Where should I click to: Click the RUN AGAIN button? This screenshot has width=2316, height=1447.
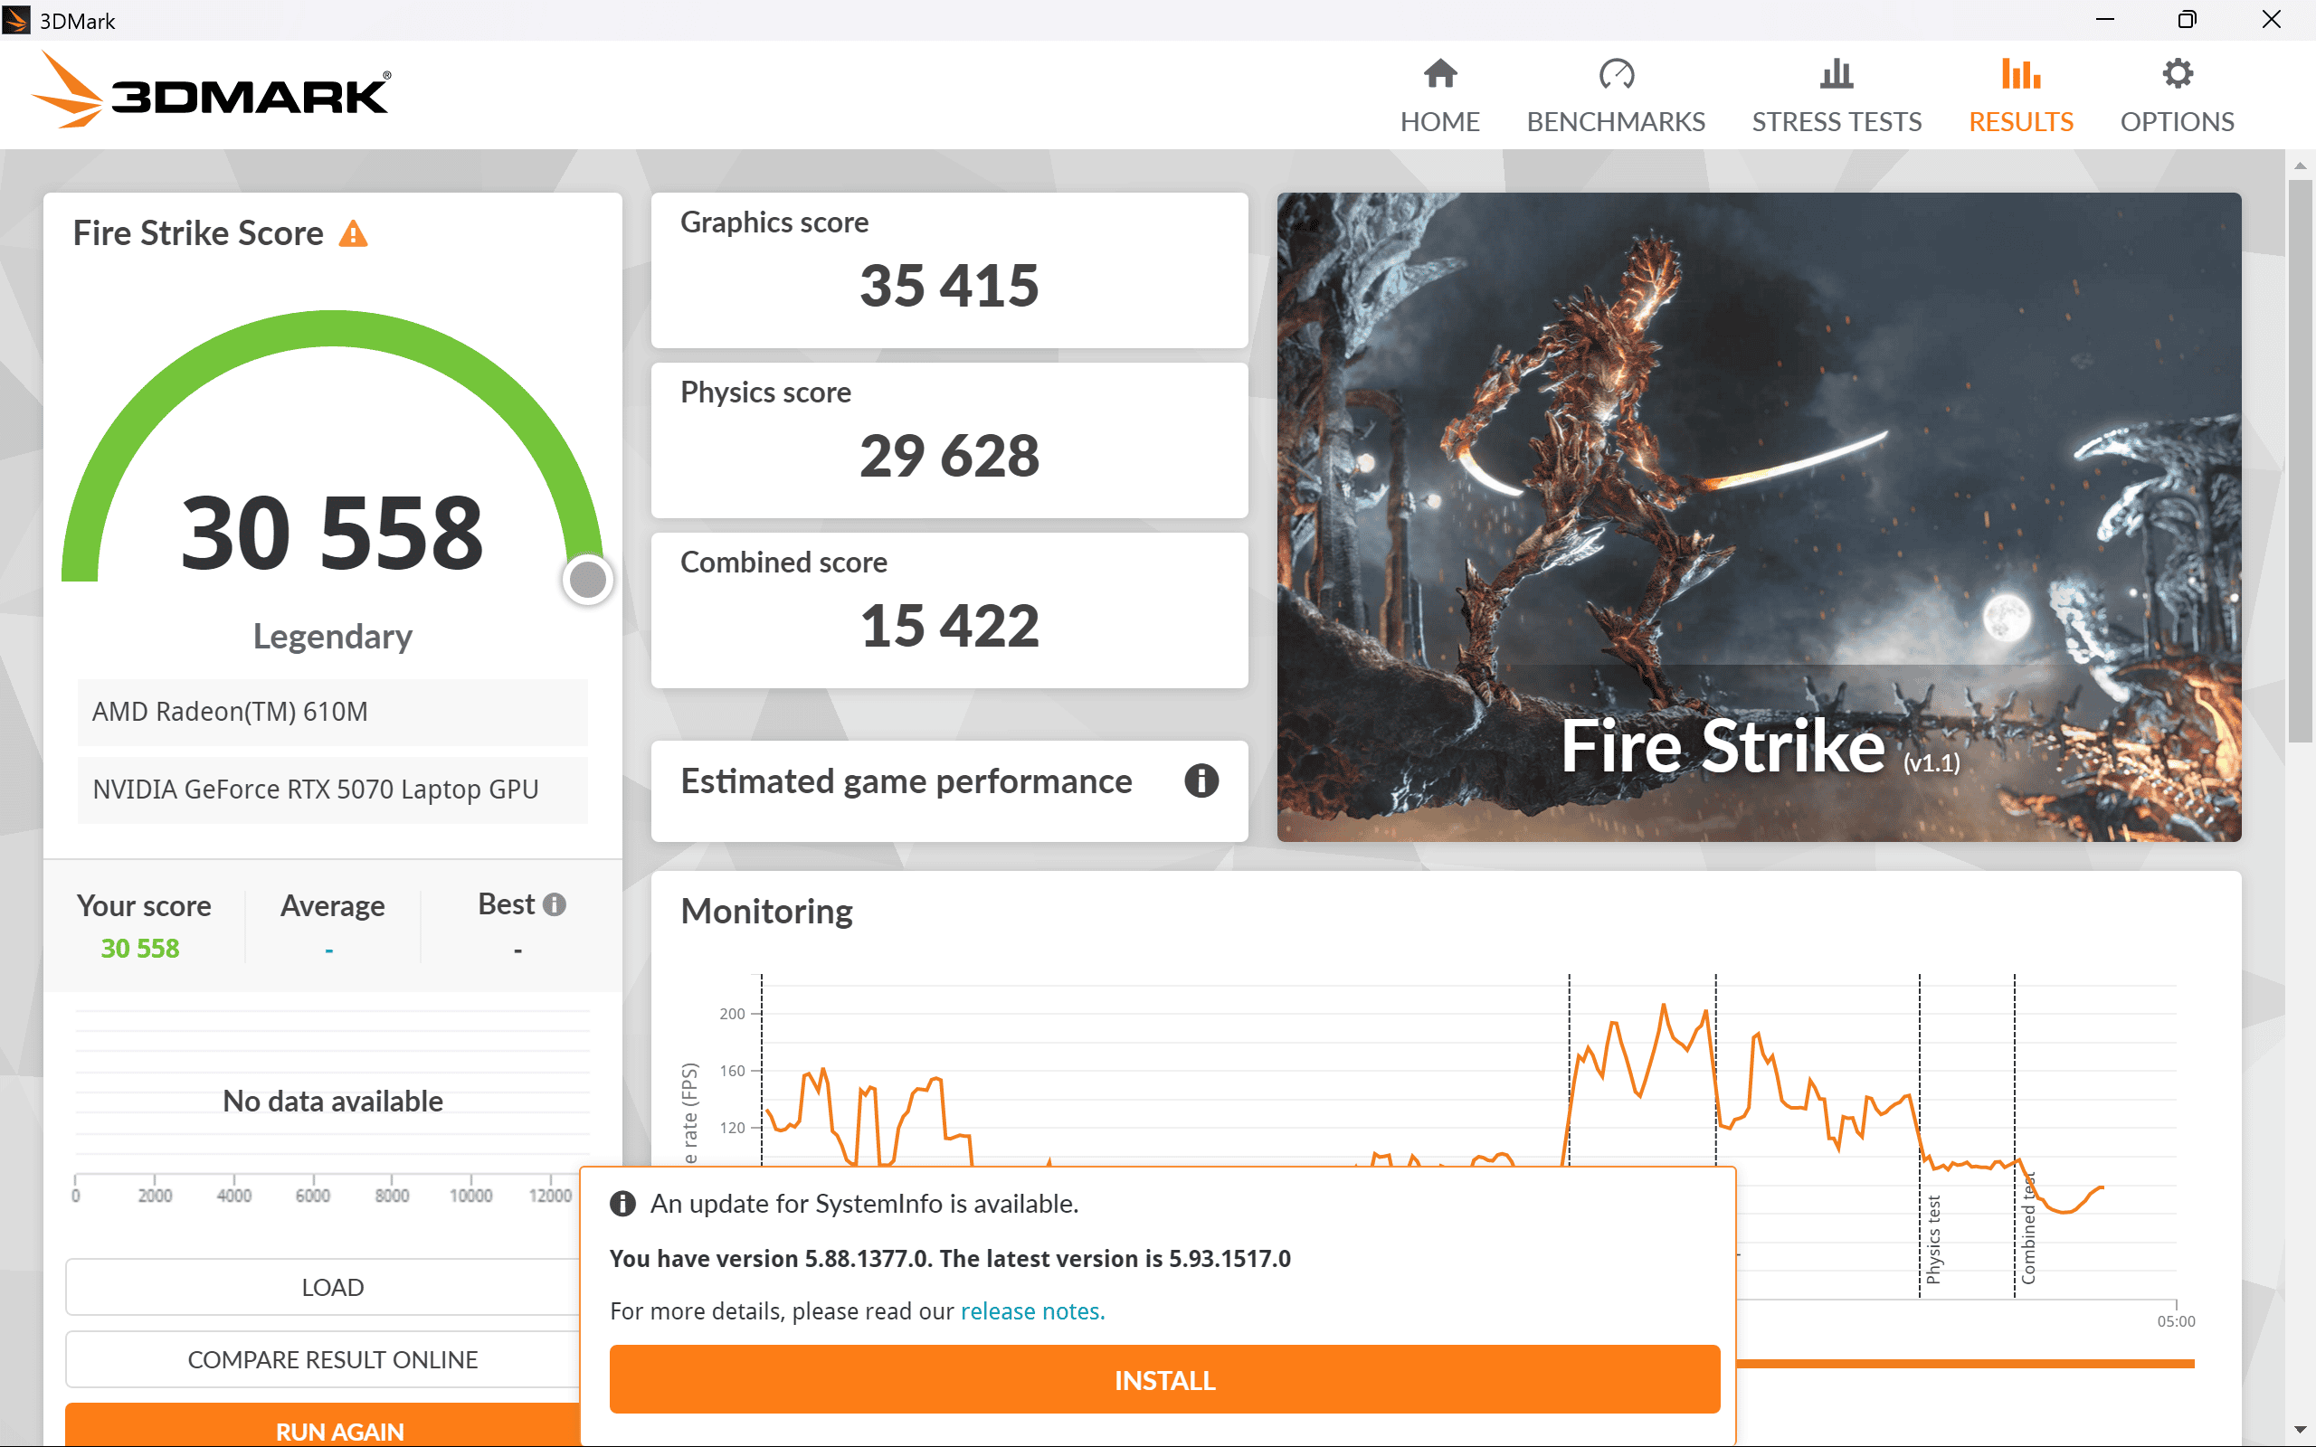click(324, 1426)
